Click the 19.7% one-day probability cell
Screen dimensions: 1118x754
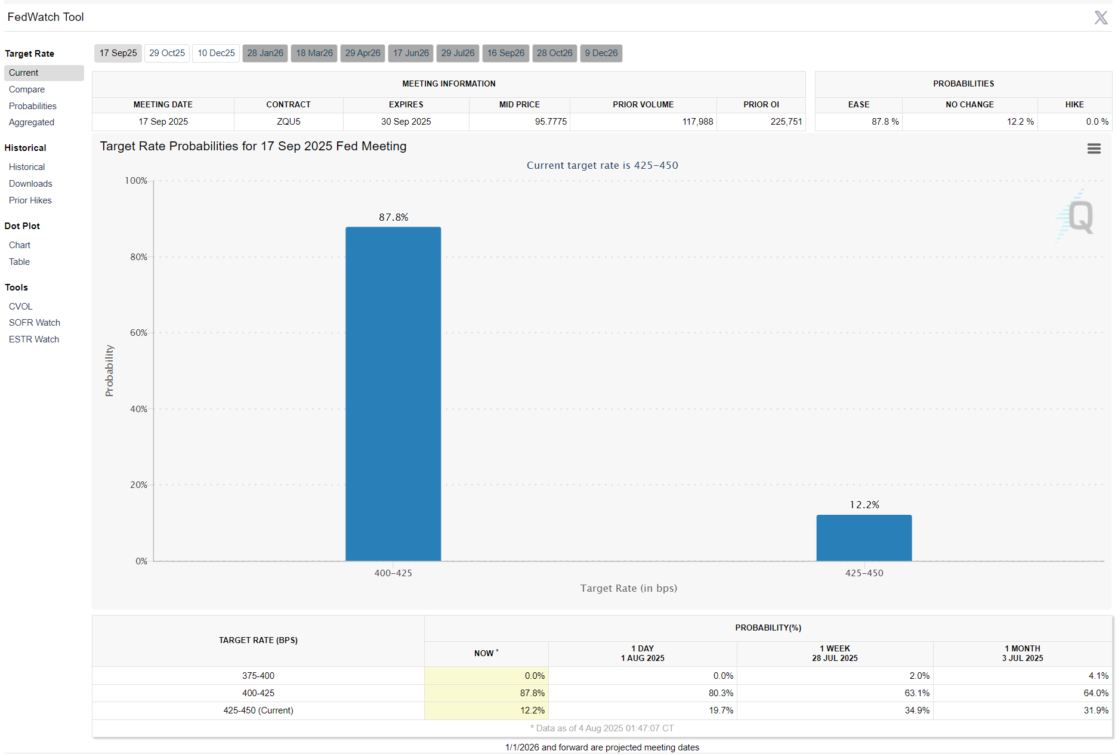[643, 710]
